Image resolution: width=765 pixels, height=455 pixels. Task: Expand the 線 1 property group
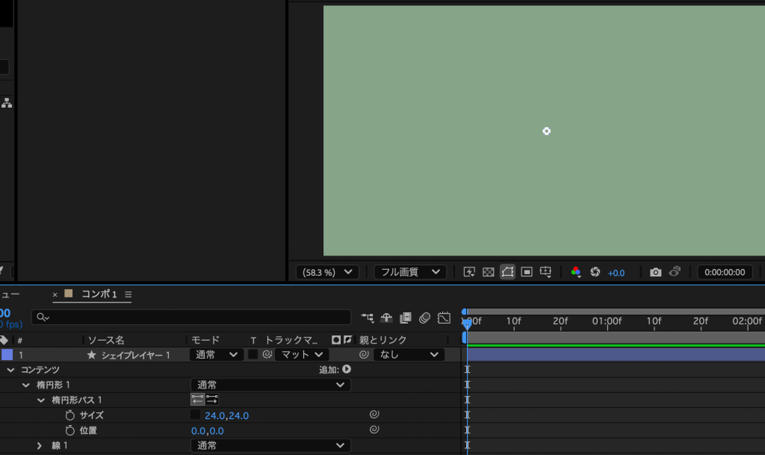pyautogui.click(x=40, y=445)
